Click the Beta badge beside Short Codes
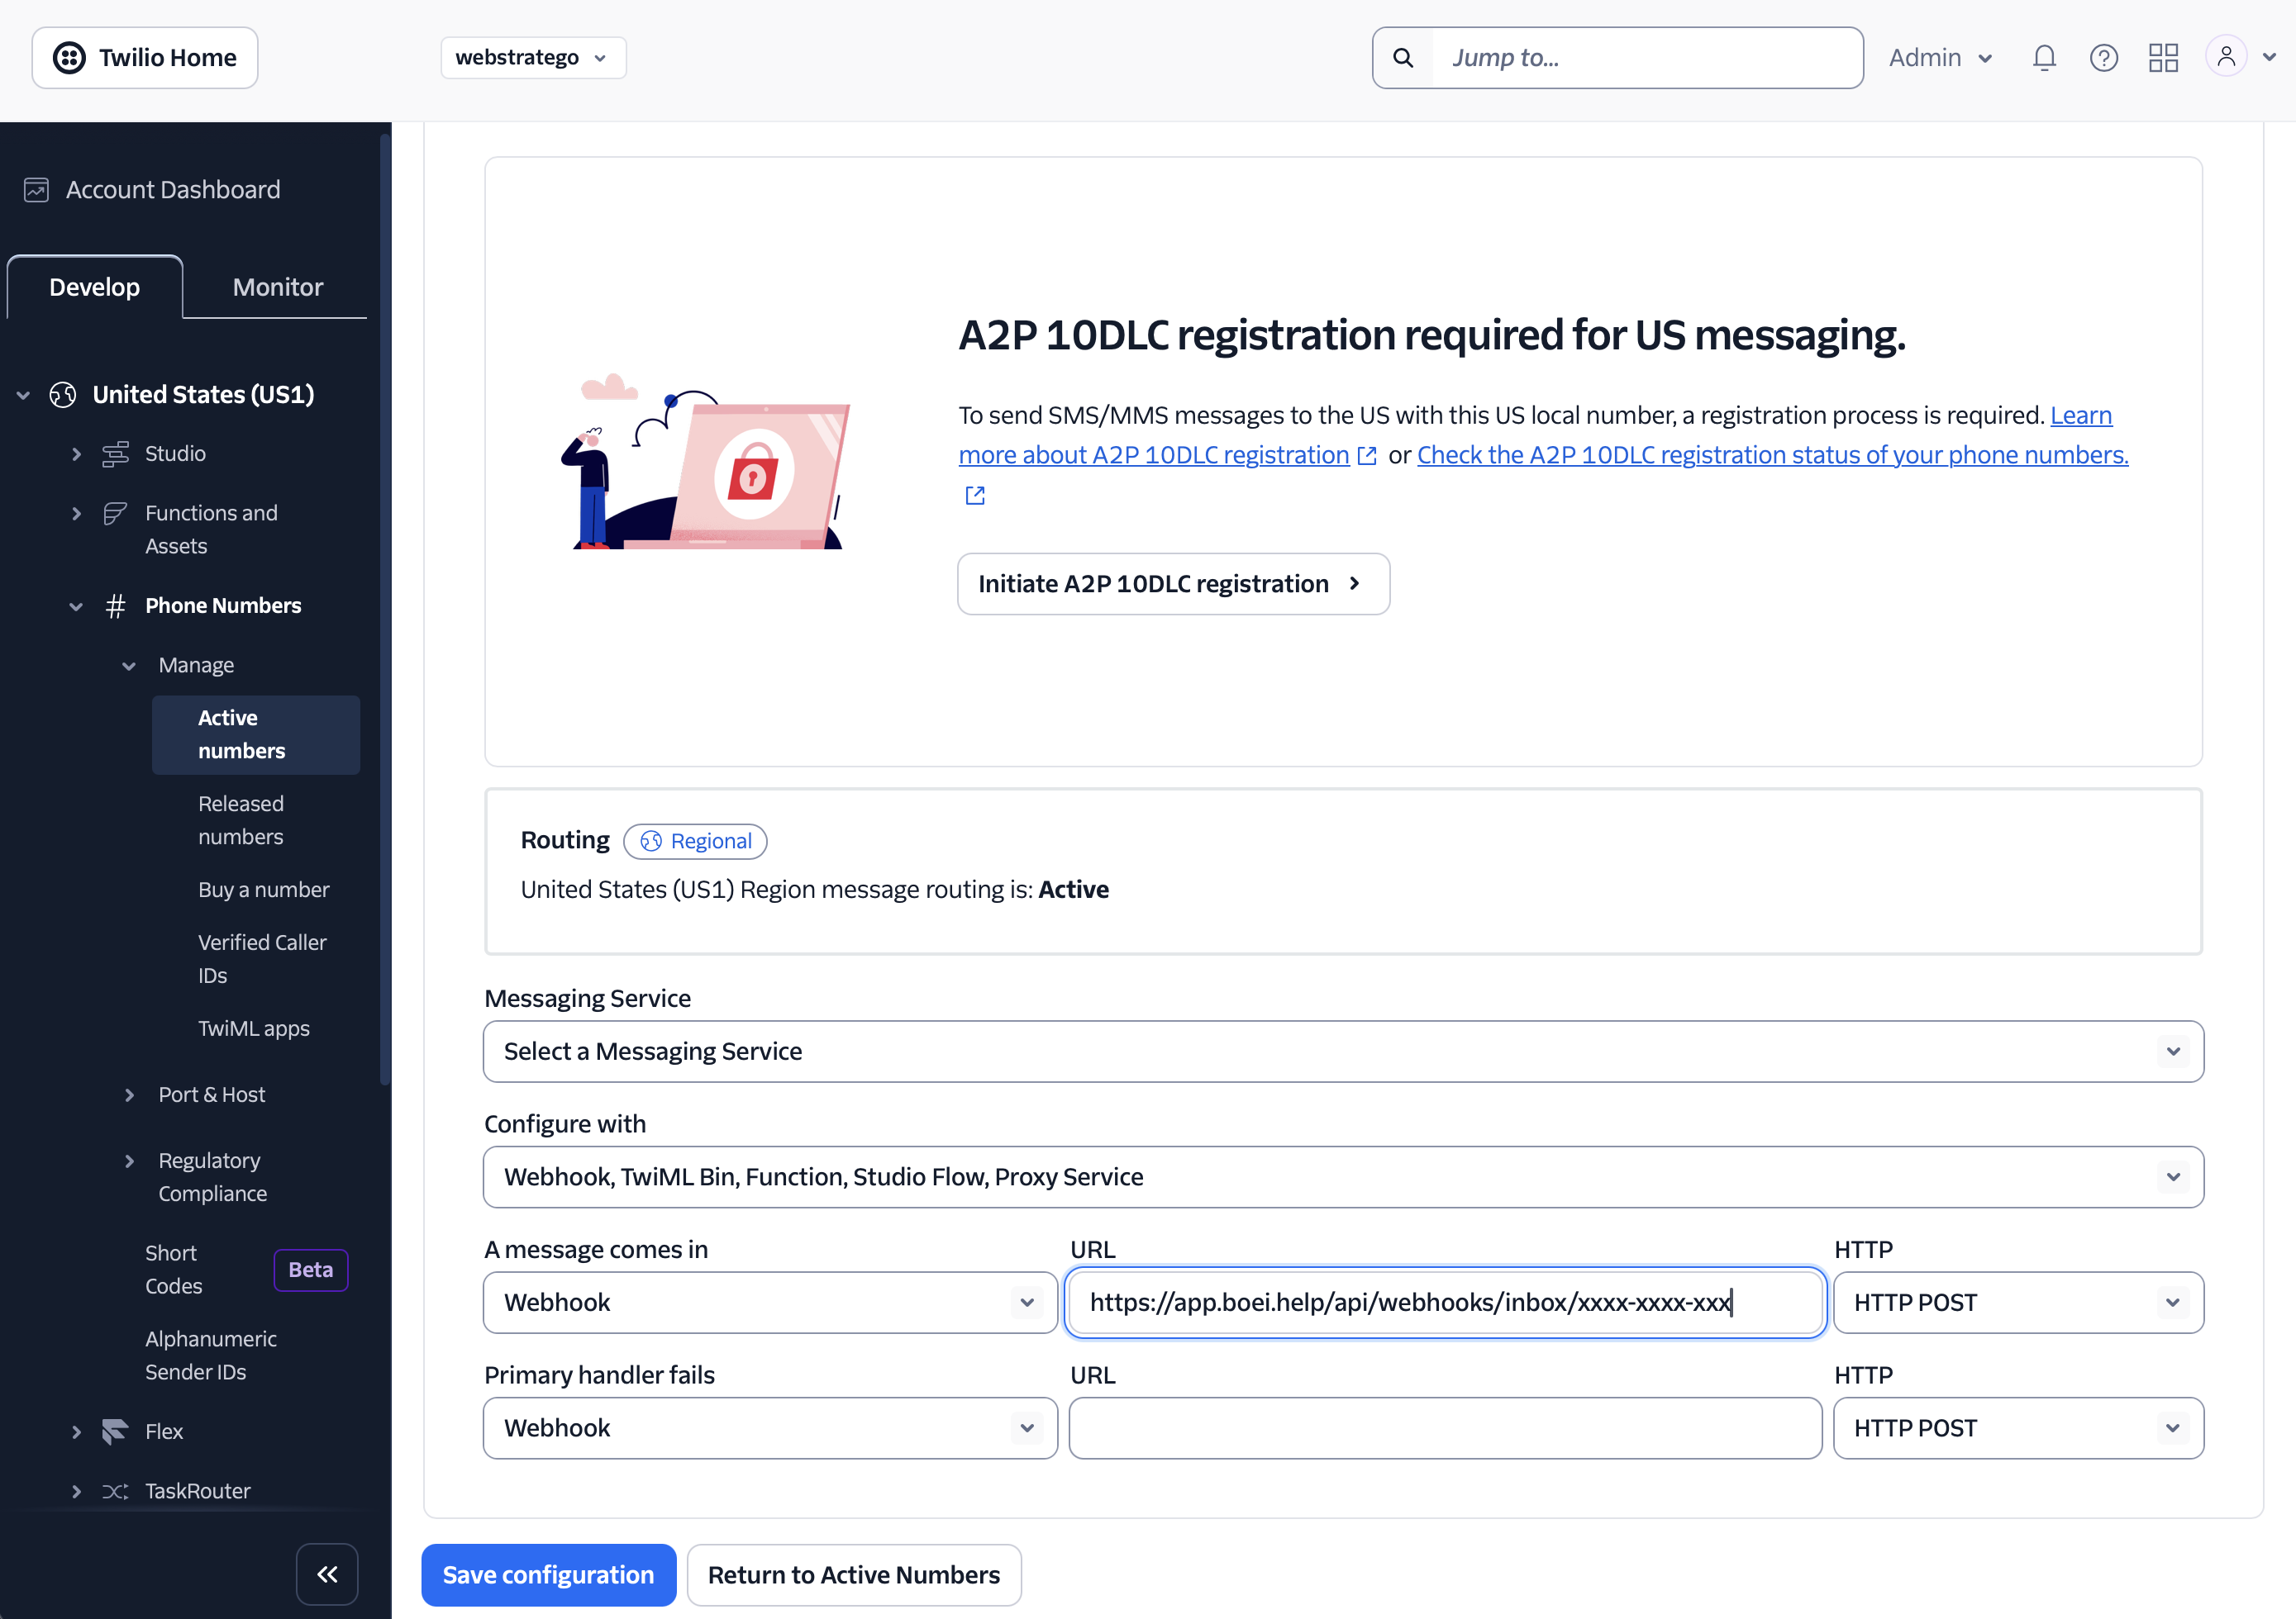Viewport: 2296px width, 1619px height. point(311,1270)
